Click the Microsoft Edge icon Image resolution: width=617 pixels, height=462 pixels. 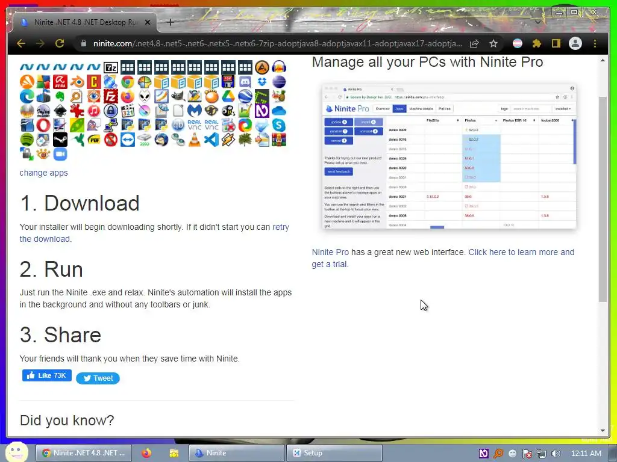[27, 96]
